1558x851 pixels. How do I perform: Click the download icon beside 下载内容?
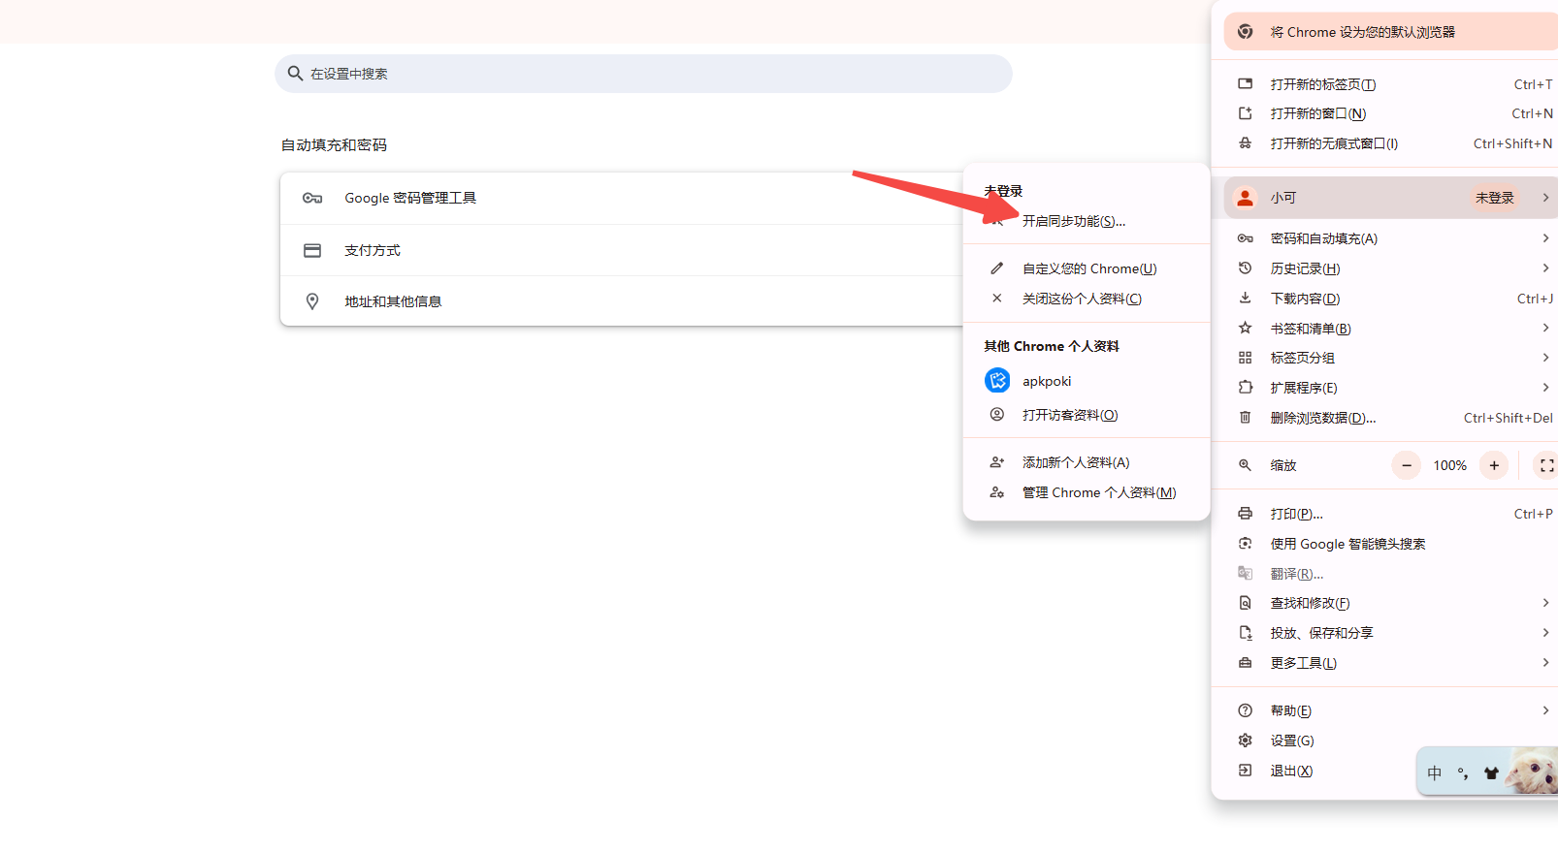pyautogui.click(x=1246, y=299)
